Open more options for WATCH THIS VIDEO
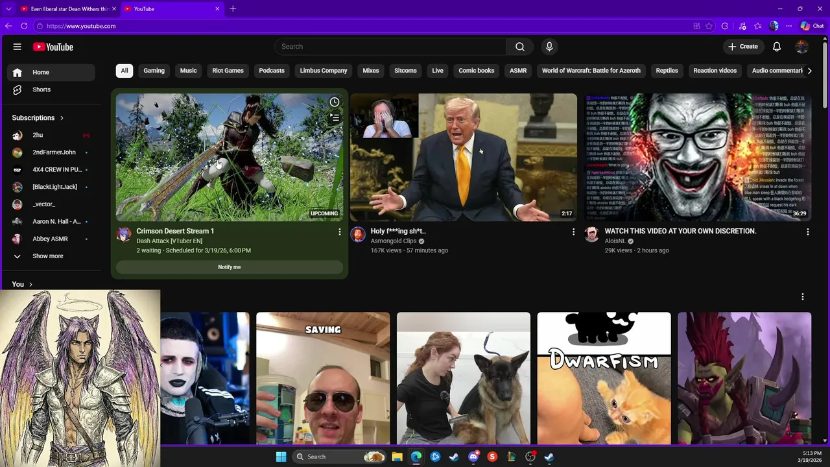The width and height of the screenshot is (830, 467). [807, 232]
